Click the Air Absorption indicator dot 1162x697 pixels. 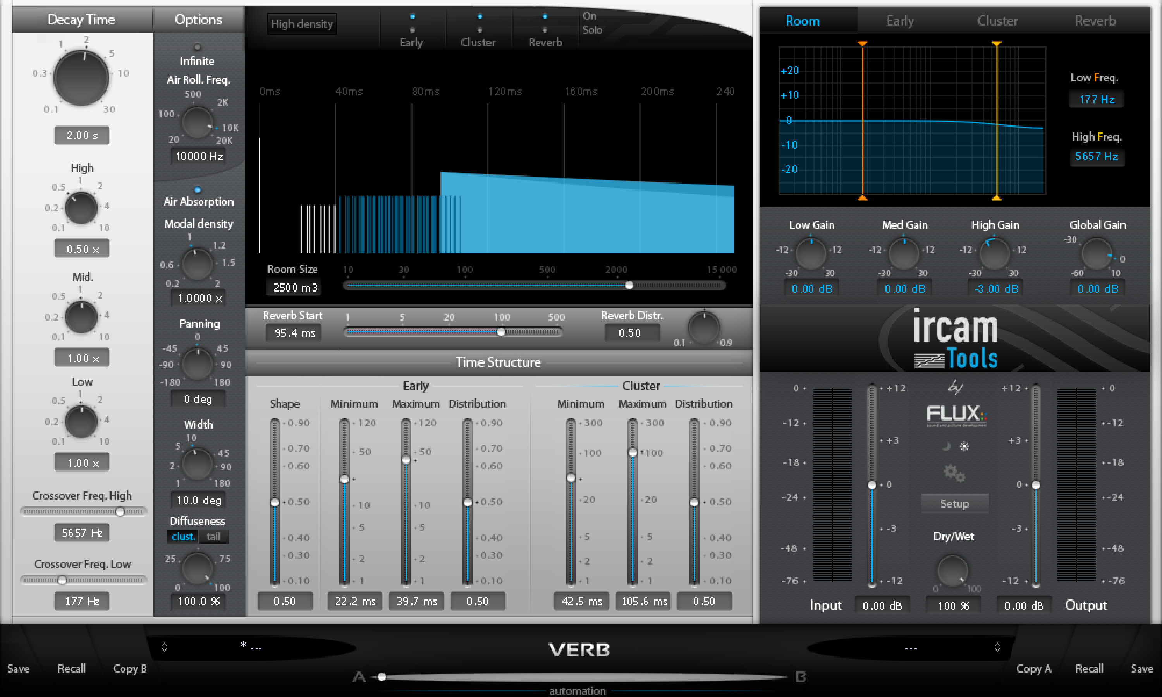pyautogui.click(x=198, y=190)
